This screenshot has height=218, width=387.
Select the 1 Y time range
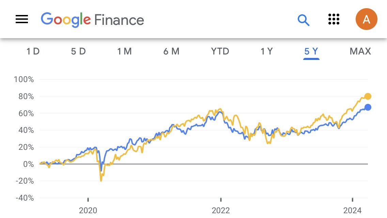(x=266, y=51)
